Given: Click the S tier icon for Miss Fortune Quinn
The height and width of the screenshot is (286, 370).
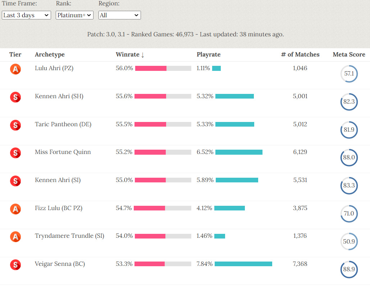Looking at the screenshot, I should point(15,153).
